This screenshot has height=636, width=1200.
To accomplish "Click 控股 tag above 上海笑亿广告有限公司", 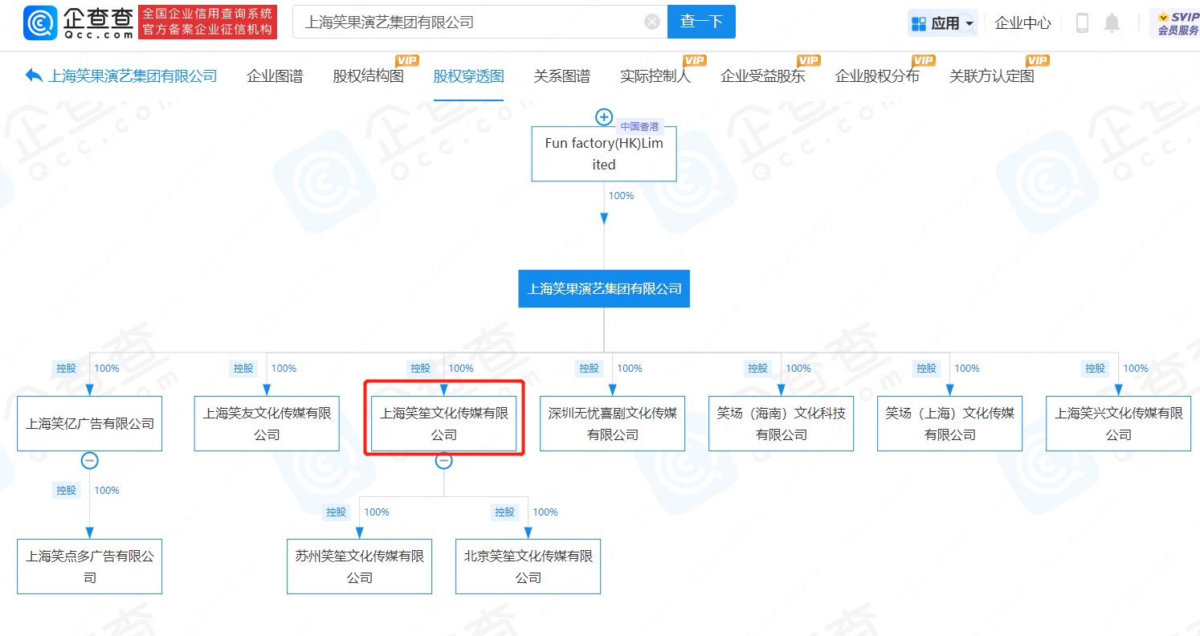I will (x=67, y=369).
